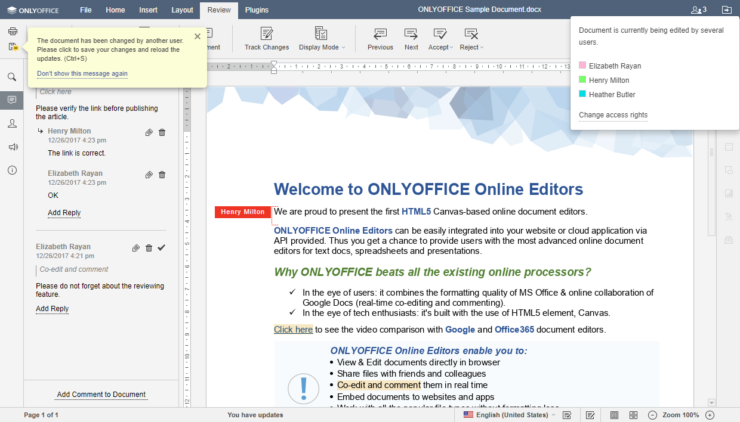The height and width of the screenshot is (422, 740).
Task: Show the About information panel
Action: point(12,170)
